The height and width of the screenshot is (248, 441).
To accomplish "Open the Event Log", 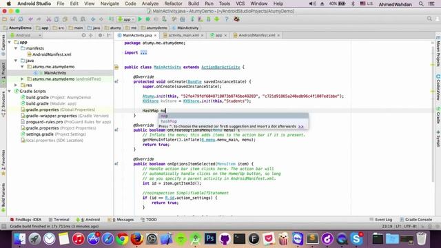I will [x=380, y=220].
